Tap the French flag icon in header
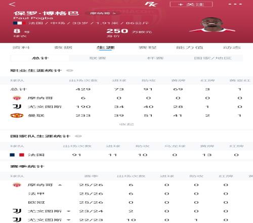 (19, 23)
